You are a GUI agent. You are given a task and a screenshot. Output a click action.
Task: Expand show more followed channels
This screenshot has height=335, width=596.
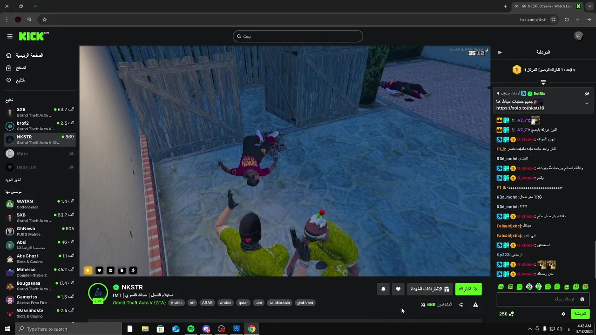13,180
